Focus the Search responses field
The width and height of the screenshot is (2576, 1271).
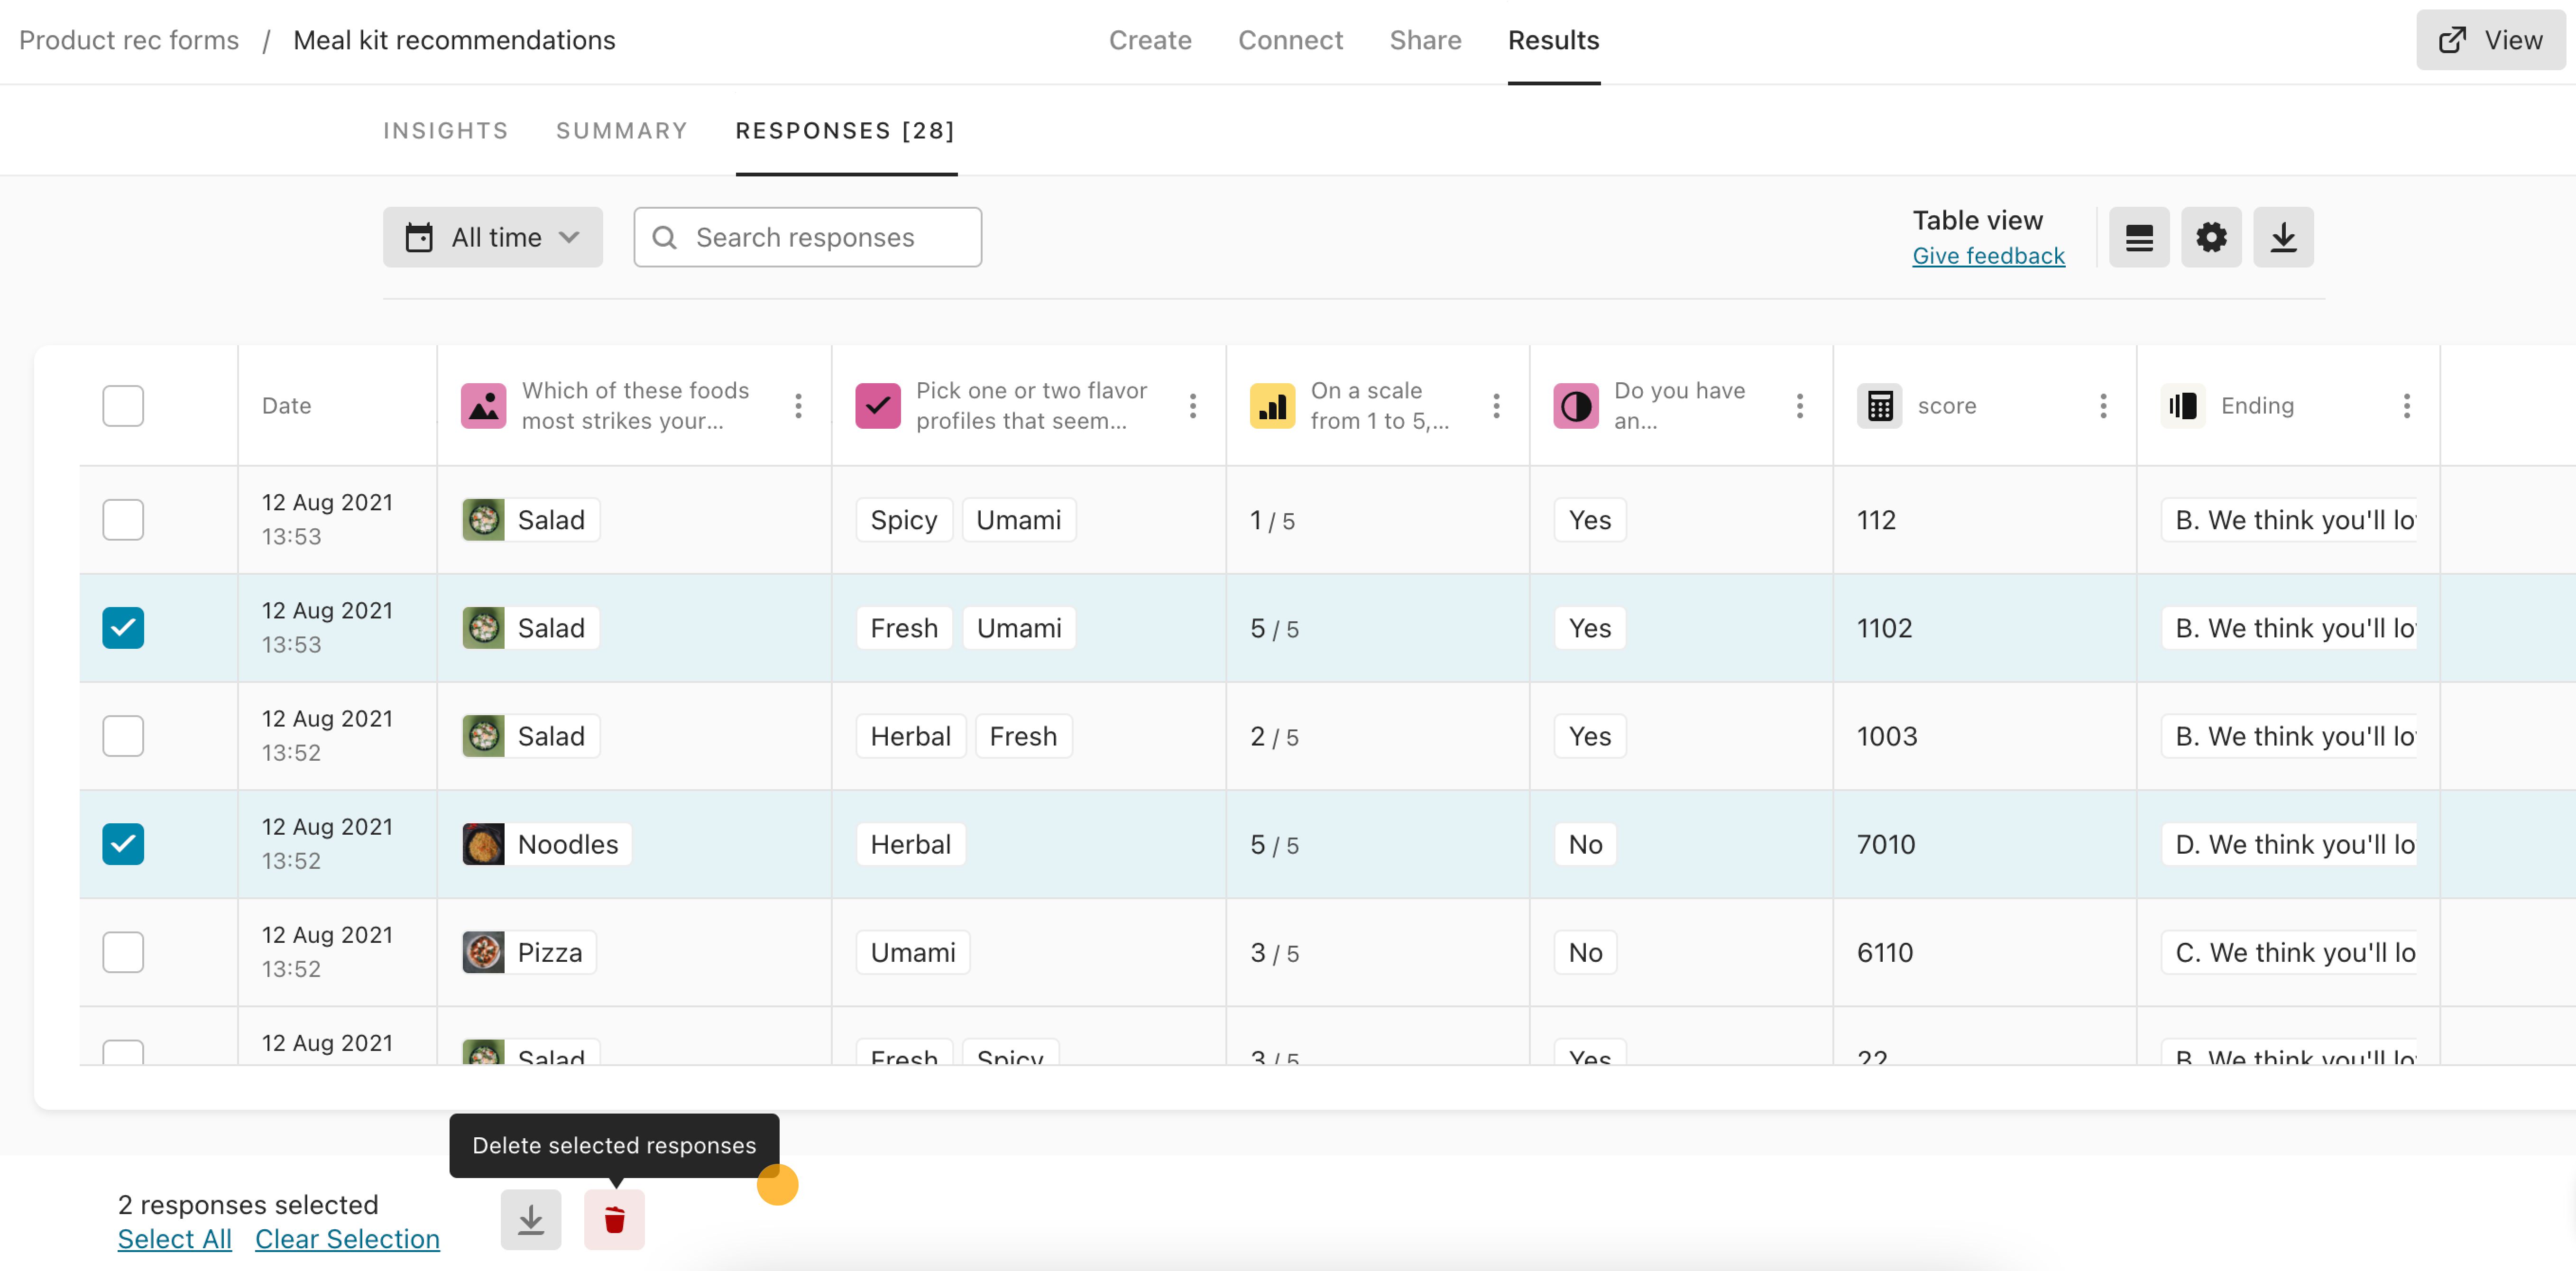807,237
